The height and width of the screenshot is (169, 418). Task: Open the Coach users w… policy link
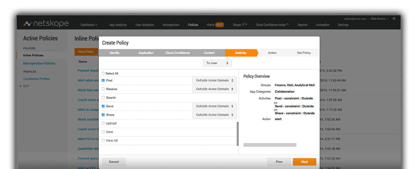pos(88,100)
